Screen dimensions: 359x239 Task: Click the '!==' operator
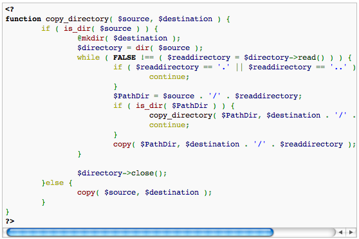pos(147,57)
